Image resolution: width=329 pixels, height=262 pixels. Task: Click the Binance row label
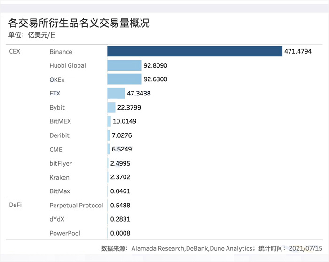(x=61, y=52)
